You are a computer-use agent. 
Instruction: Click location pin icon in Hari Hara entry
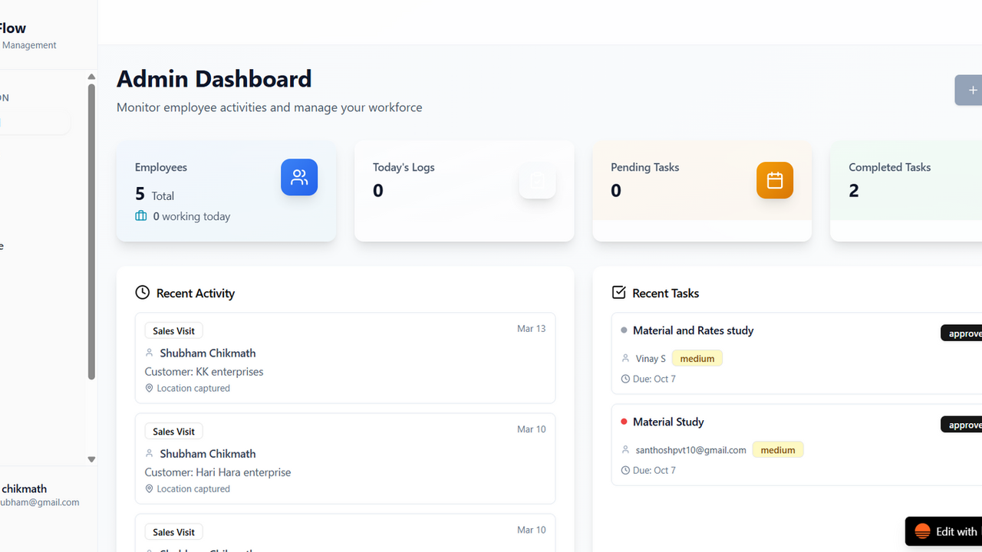[150, 488]
